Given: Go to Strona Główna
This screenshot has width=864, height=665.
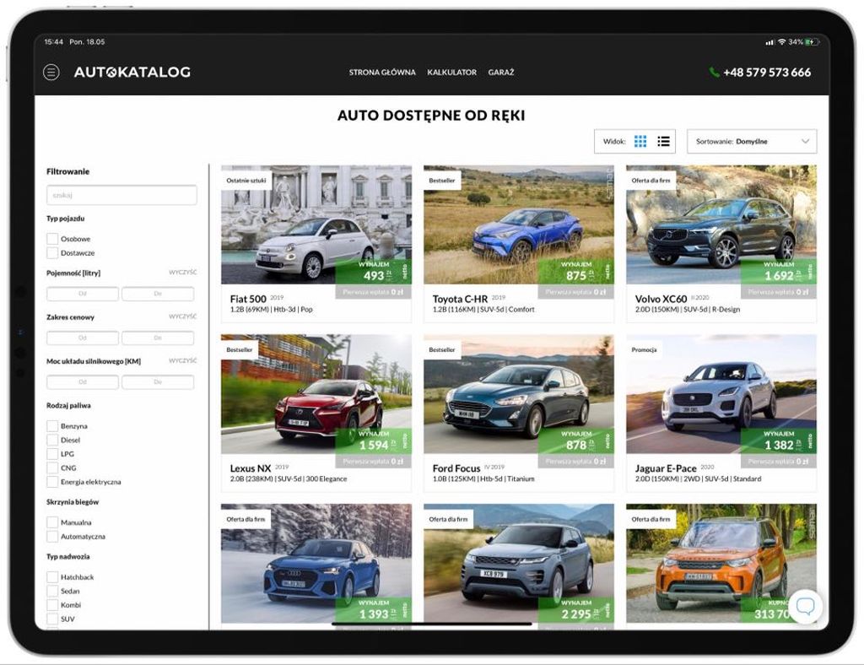Looking at the screenshot, I should [x=382, y=73].
